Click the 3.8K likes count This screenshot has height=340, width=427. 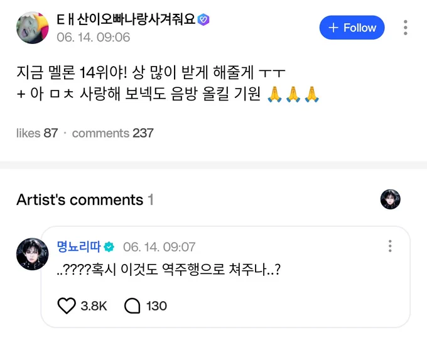(x=94, y=306)
